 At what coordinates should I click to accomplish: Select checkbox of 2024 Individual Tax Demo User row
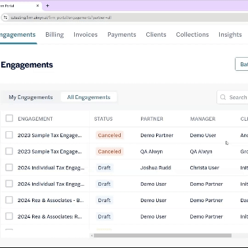(9, 184)
